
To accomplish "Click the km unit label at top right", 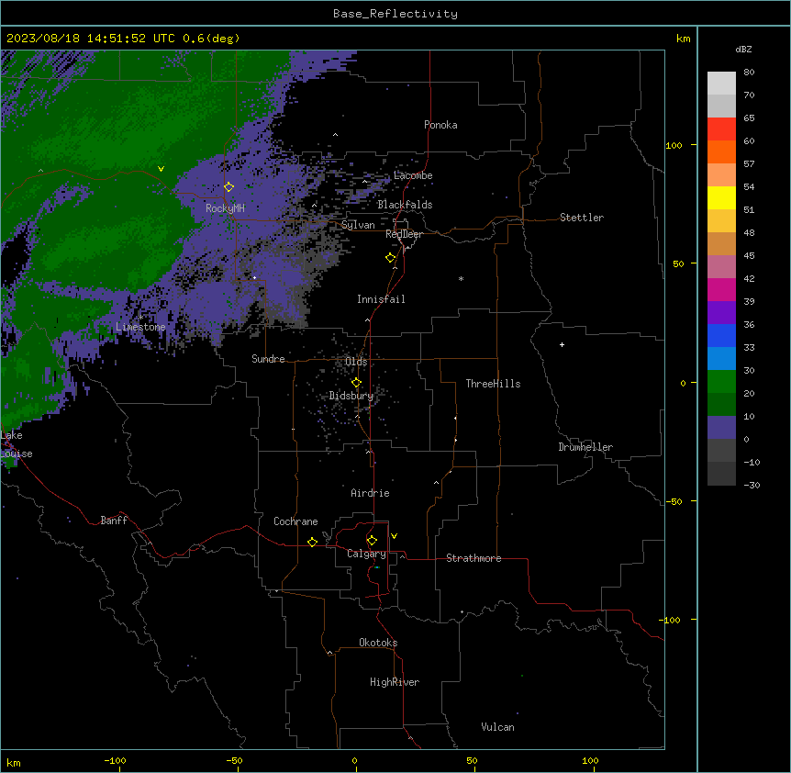I will [x=683, y=39].
